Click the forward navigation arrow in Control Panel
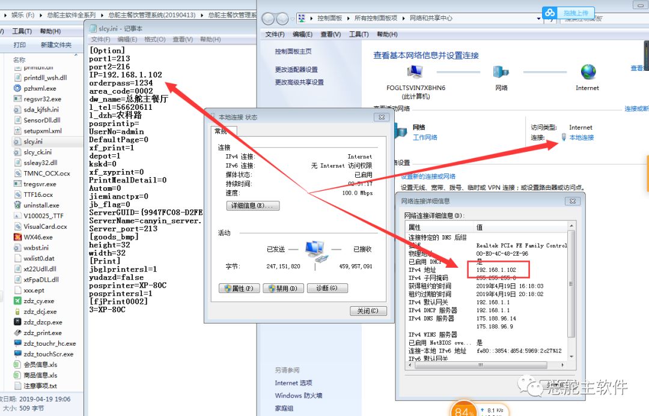This screenshot has width=649, height=416. [x=282, y=19]
